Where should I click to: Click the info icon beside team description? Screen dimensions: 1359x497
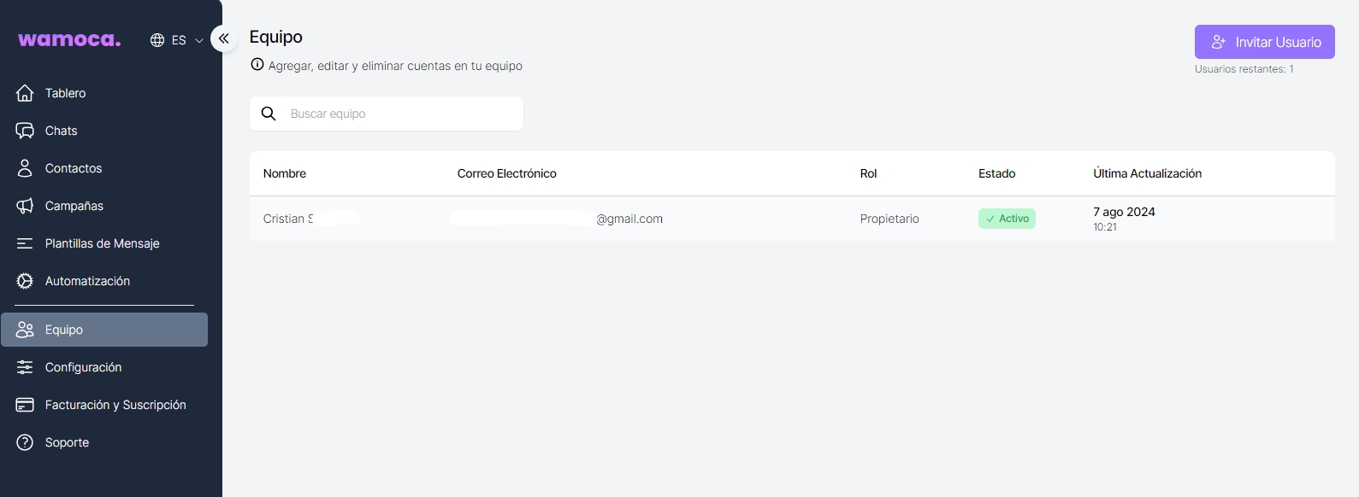click(x=257, y=65)
